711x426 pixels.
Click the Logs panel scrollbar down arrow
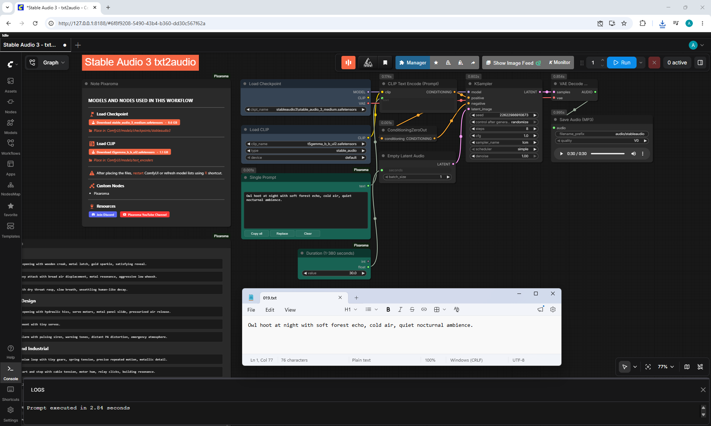(703, 415)
